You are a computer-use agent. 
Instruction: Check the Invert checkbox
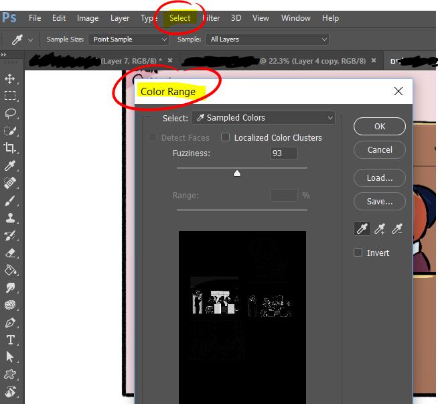358,253
